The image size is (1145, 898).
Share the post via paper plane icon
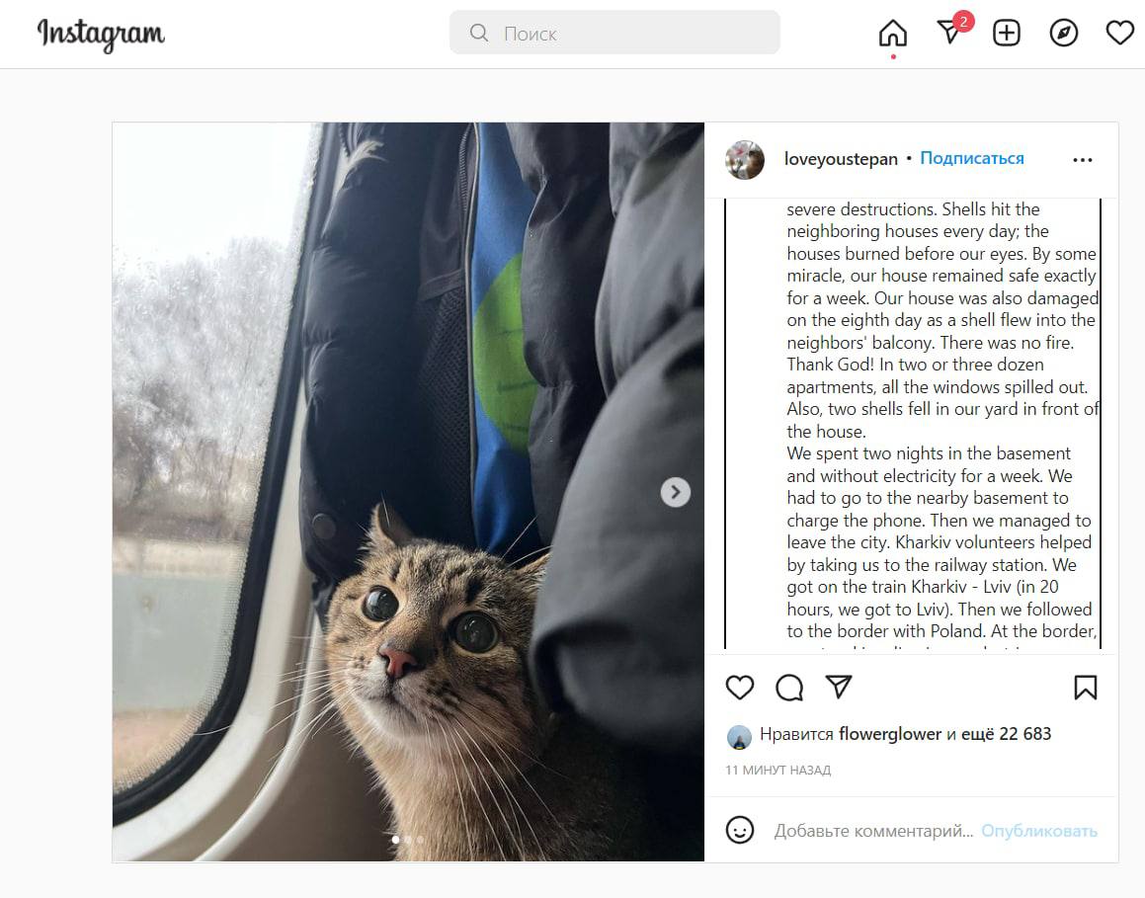(839, 688)
